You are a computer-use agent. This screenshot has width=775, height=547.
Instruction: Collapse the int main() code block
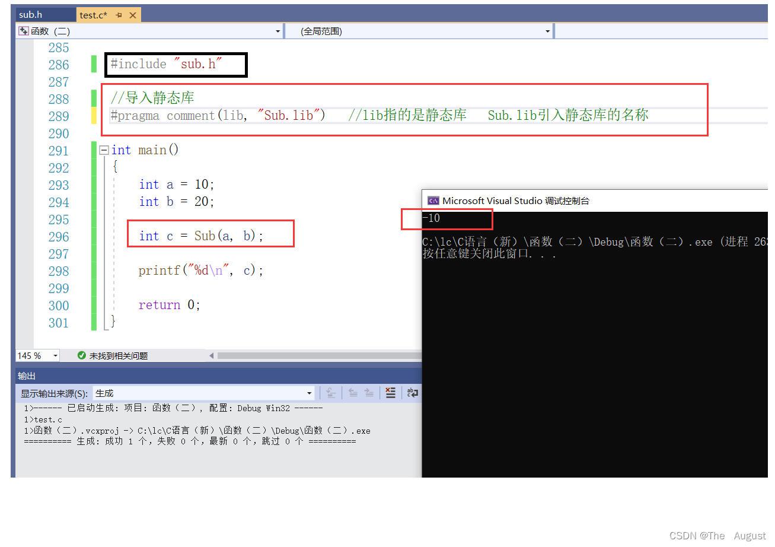click(x=104, y=151)
